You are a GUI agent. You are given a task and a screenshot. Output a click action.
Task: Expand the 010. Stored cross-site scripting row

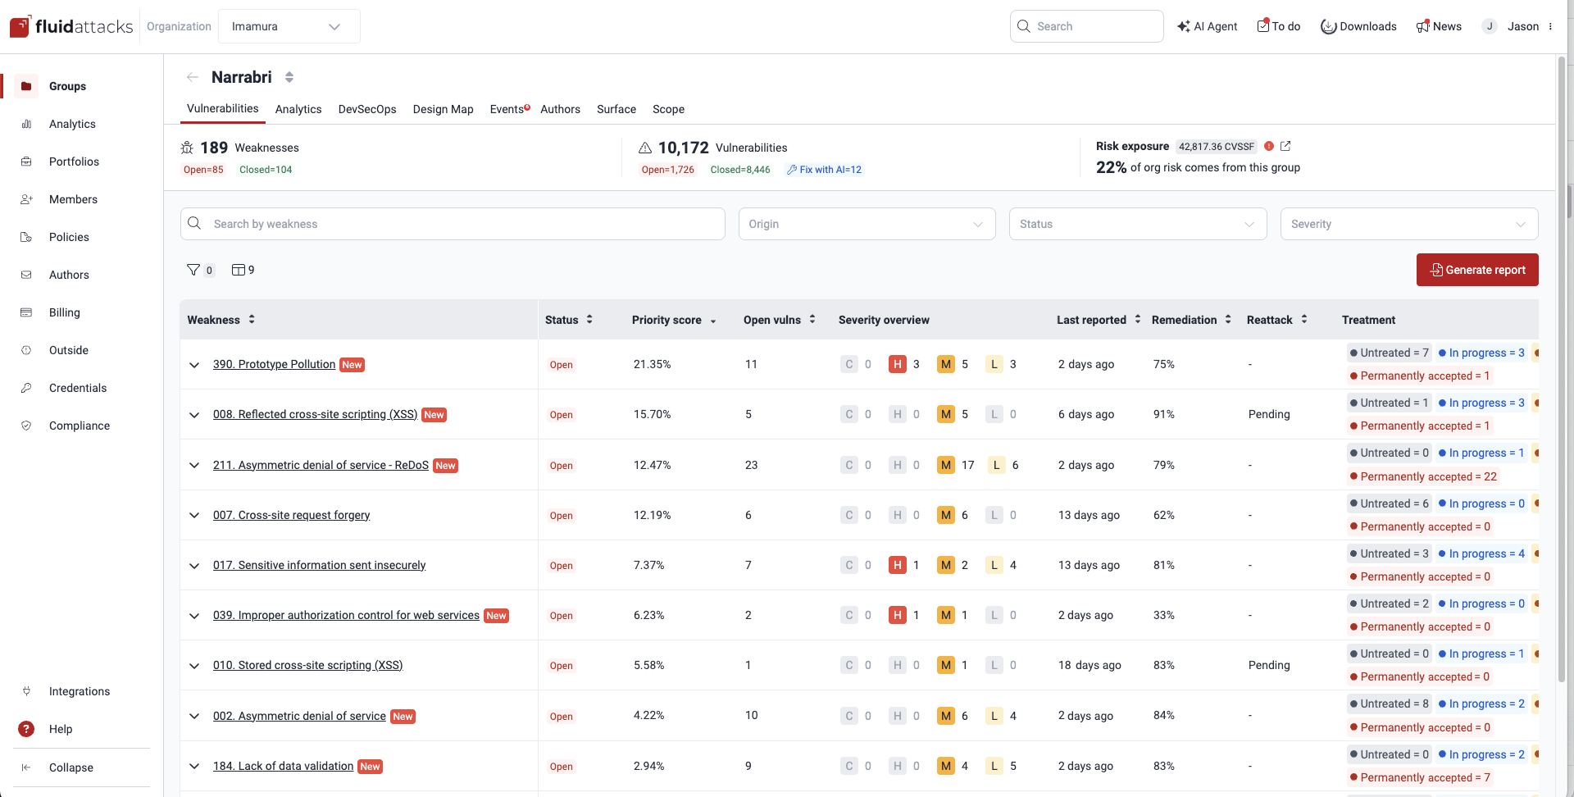[194, 666]
